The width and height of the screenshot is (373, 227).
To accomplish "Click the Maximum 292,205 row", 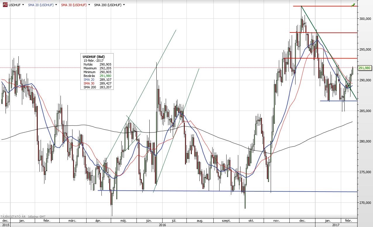I will coord(97,68).
